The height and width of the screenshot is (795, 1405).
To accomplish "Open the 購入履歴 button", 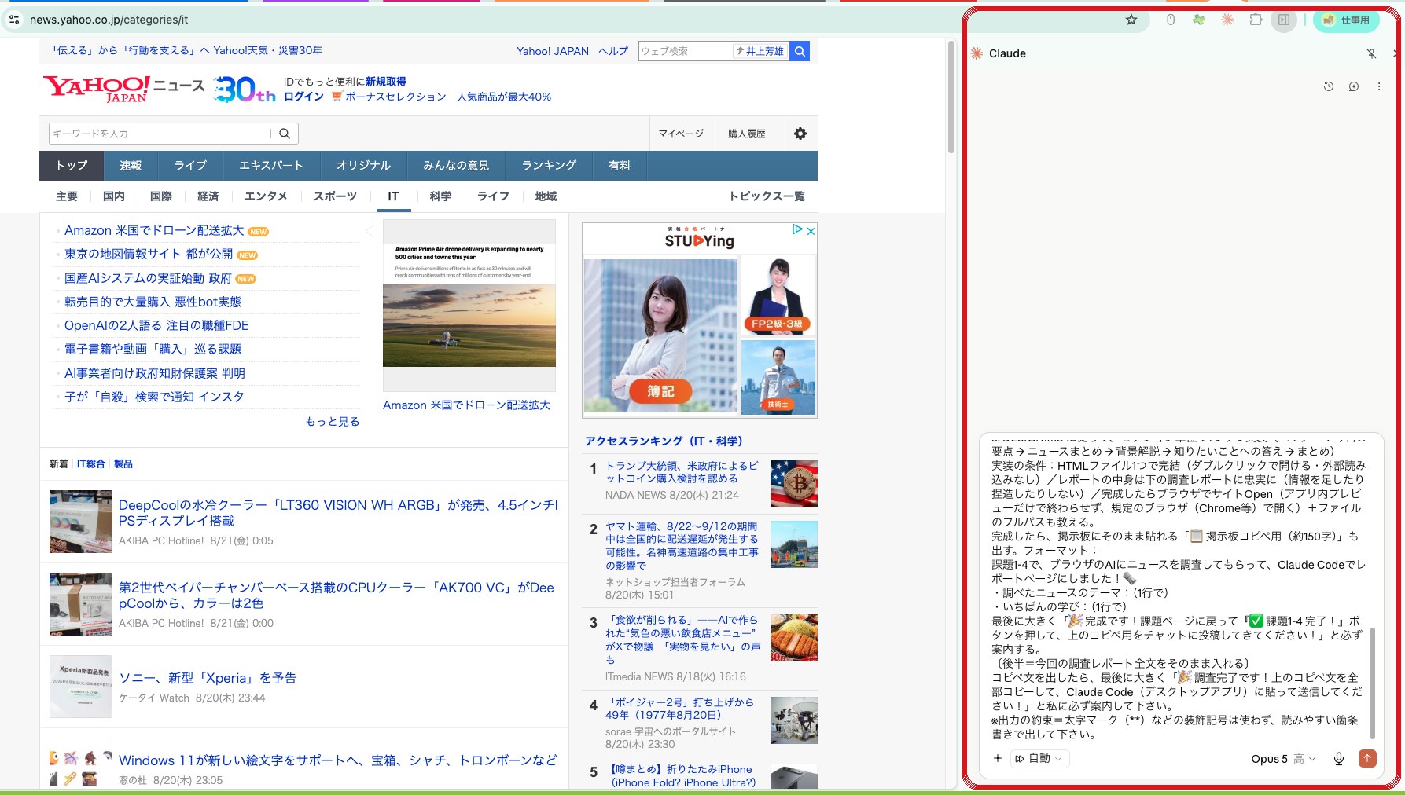I will pyautogui.click(x=747, y=134).
